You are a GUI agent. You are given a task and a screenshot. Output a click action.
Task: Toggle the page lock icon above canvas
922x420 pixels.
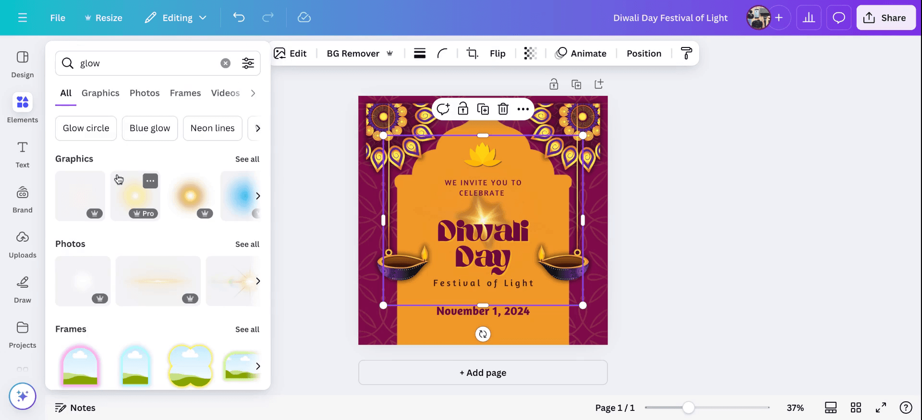pos(554,84)
